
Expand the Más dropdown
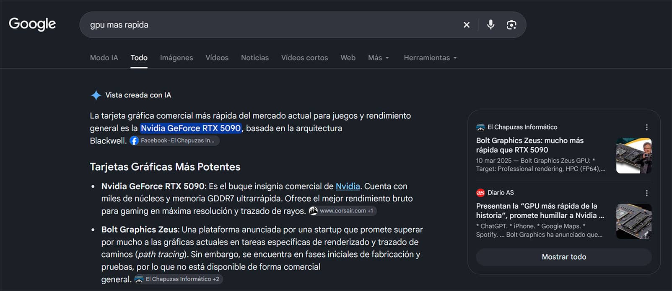tap(379, 58)
